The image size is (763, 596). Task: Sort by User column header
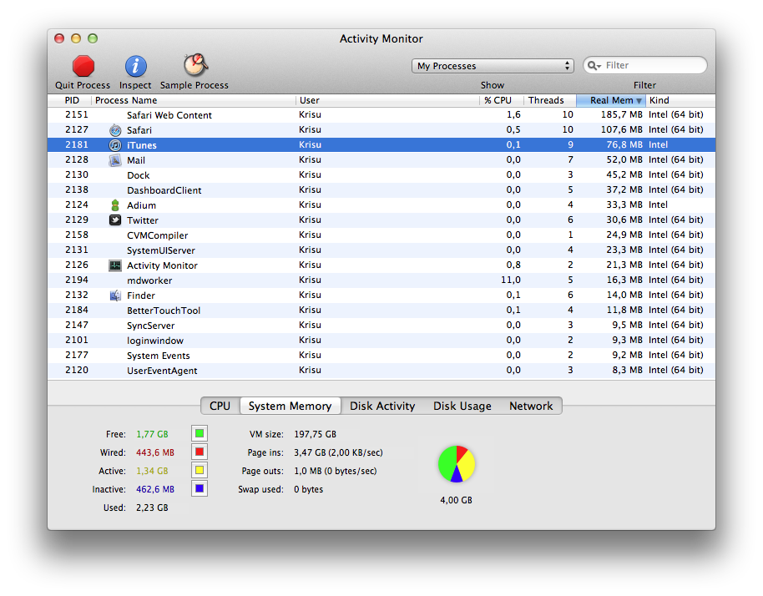point(388,100)
